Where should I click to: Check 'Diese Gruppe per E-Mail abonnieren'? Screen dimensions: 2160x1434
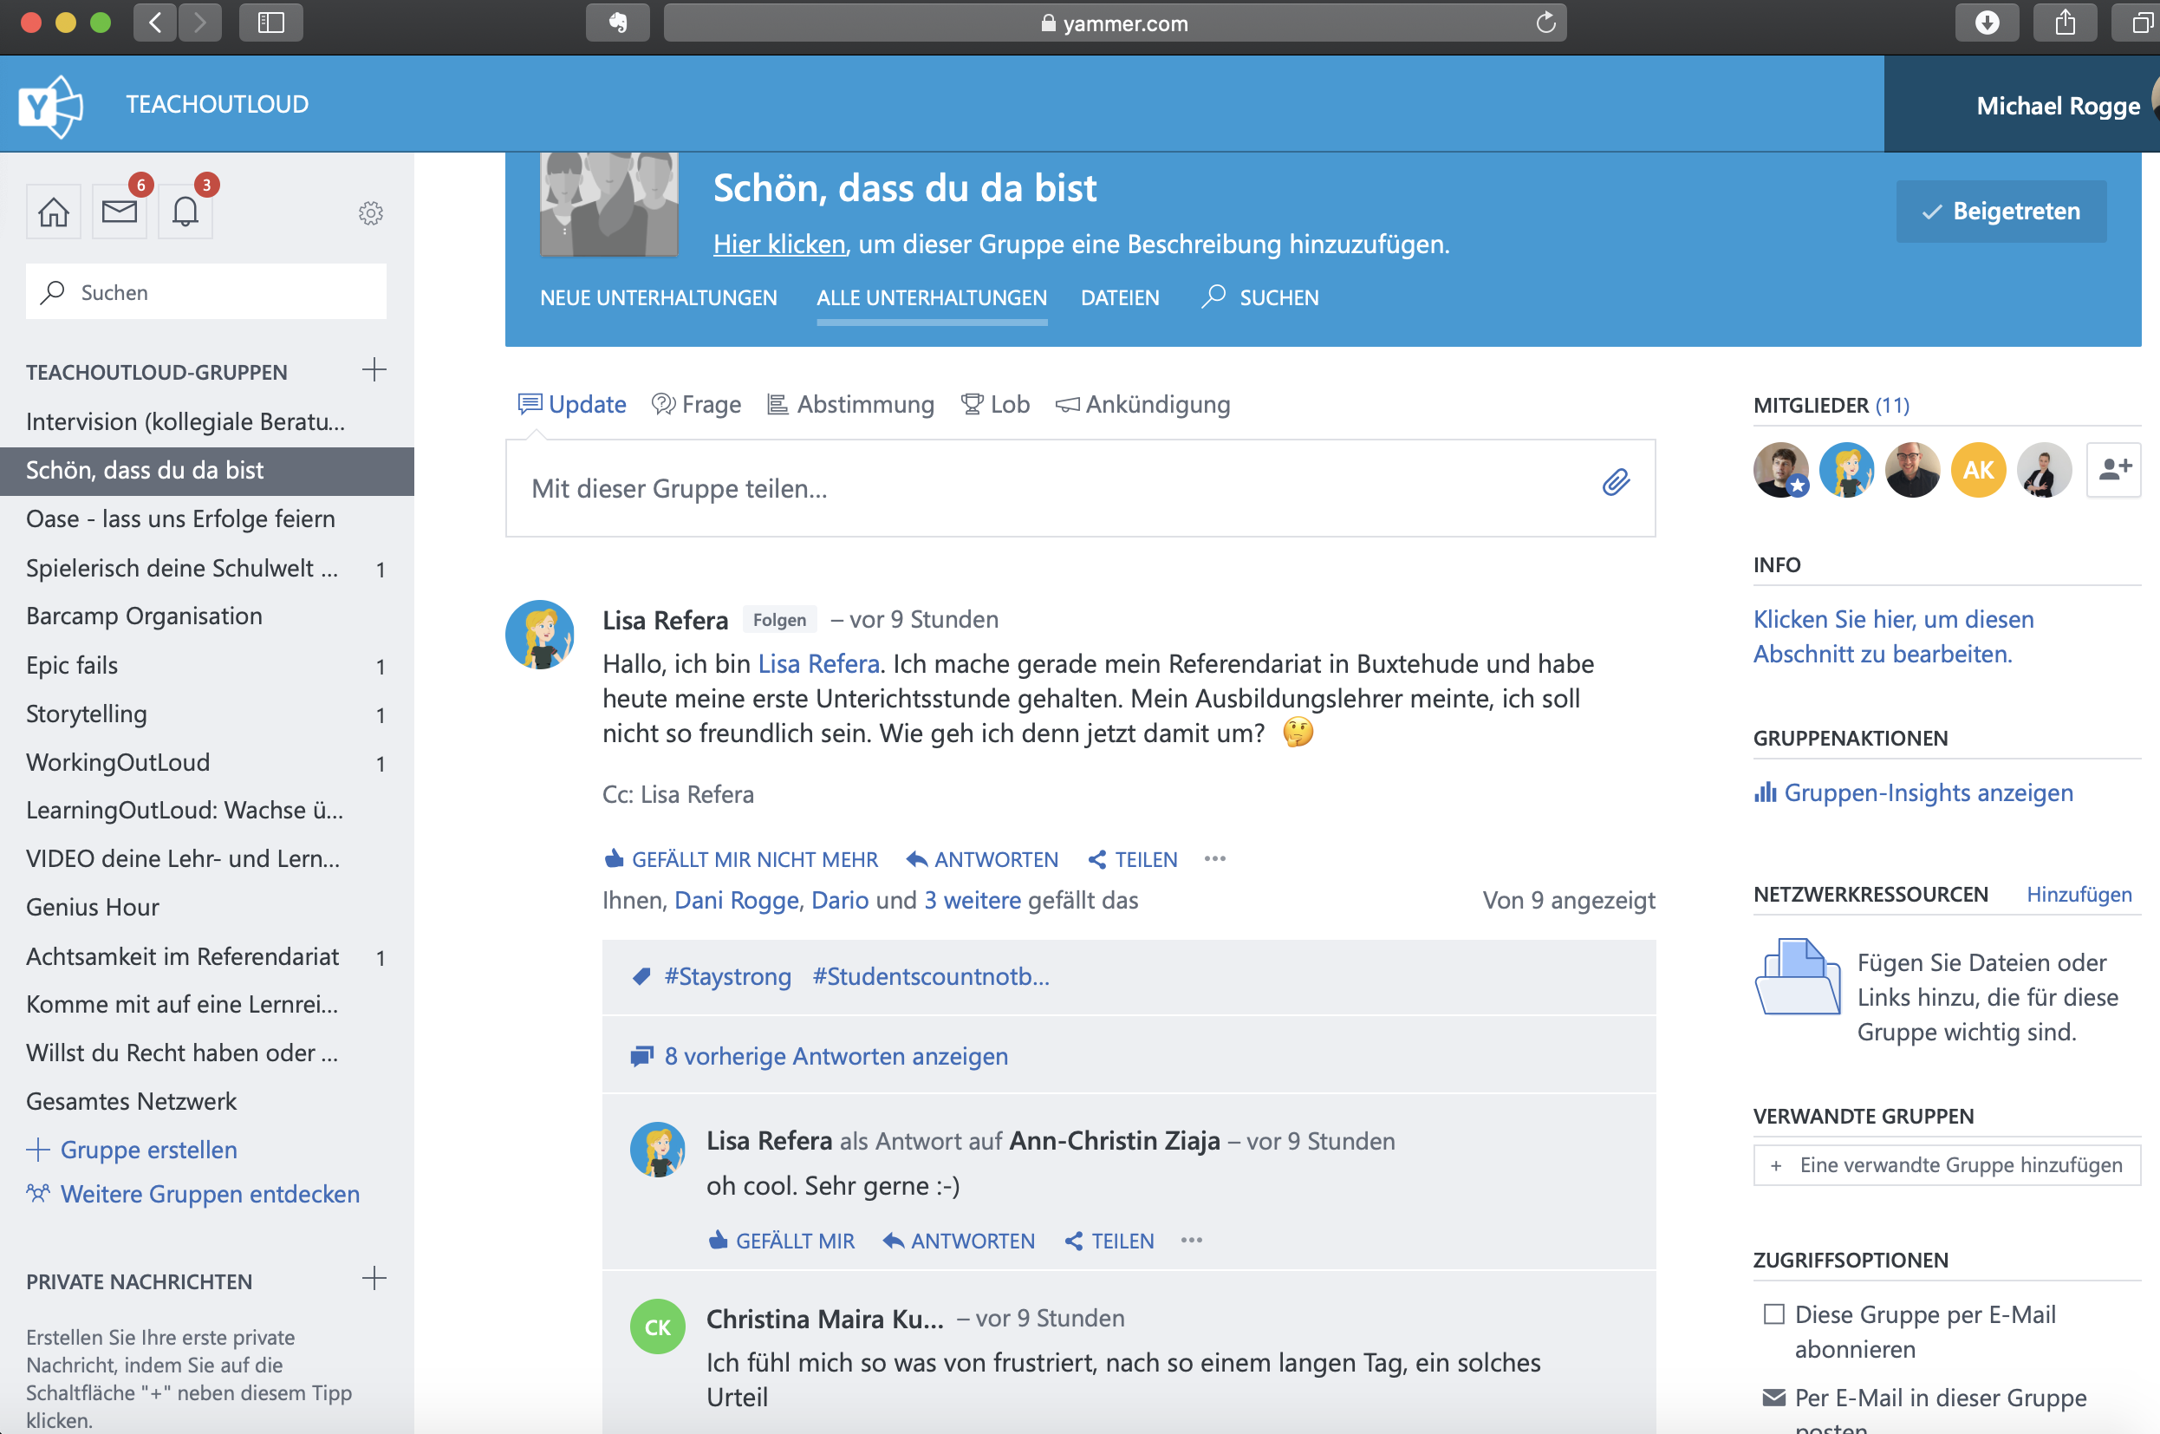pyautogui.click(x=1773, y=1314)
